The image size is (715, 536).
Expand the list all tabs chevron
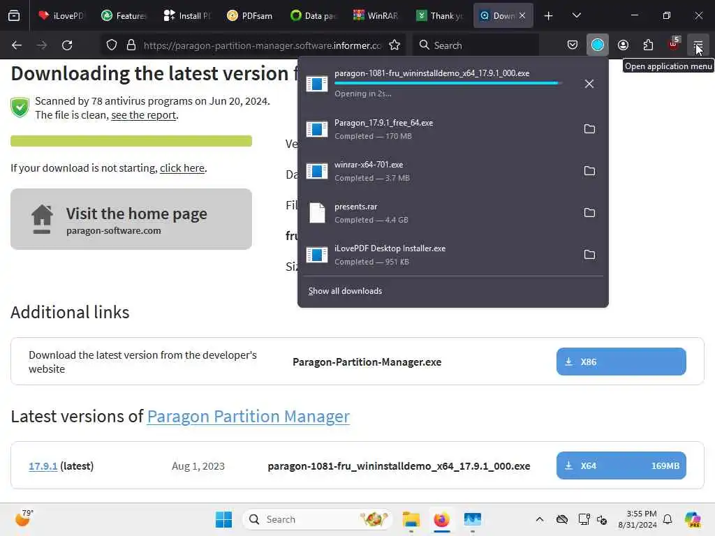coord(576,15)
